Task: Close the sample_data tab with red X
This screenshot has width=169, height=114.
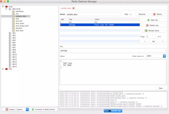Action: [73, 8]
